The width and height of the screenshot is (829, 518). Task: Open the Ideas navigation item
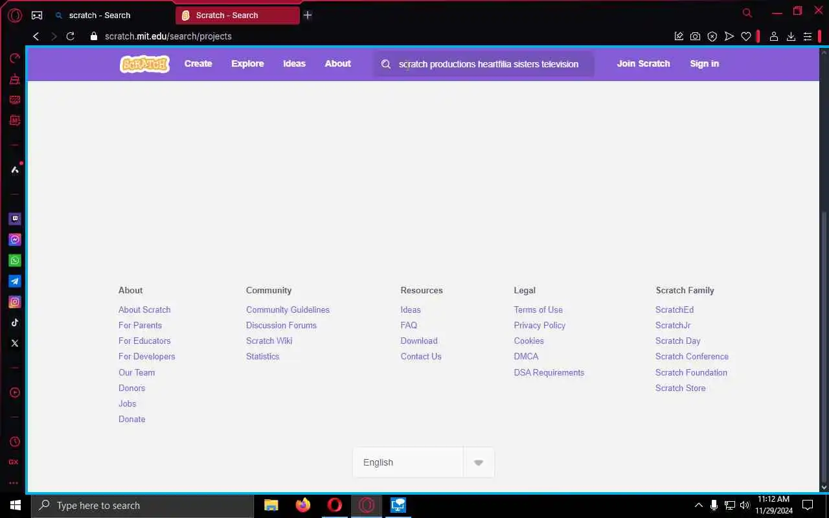(x=294, y=63)
